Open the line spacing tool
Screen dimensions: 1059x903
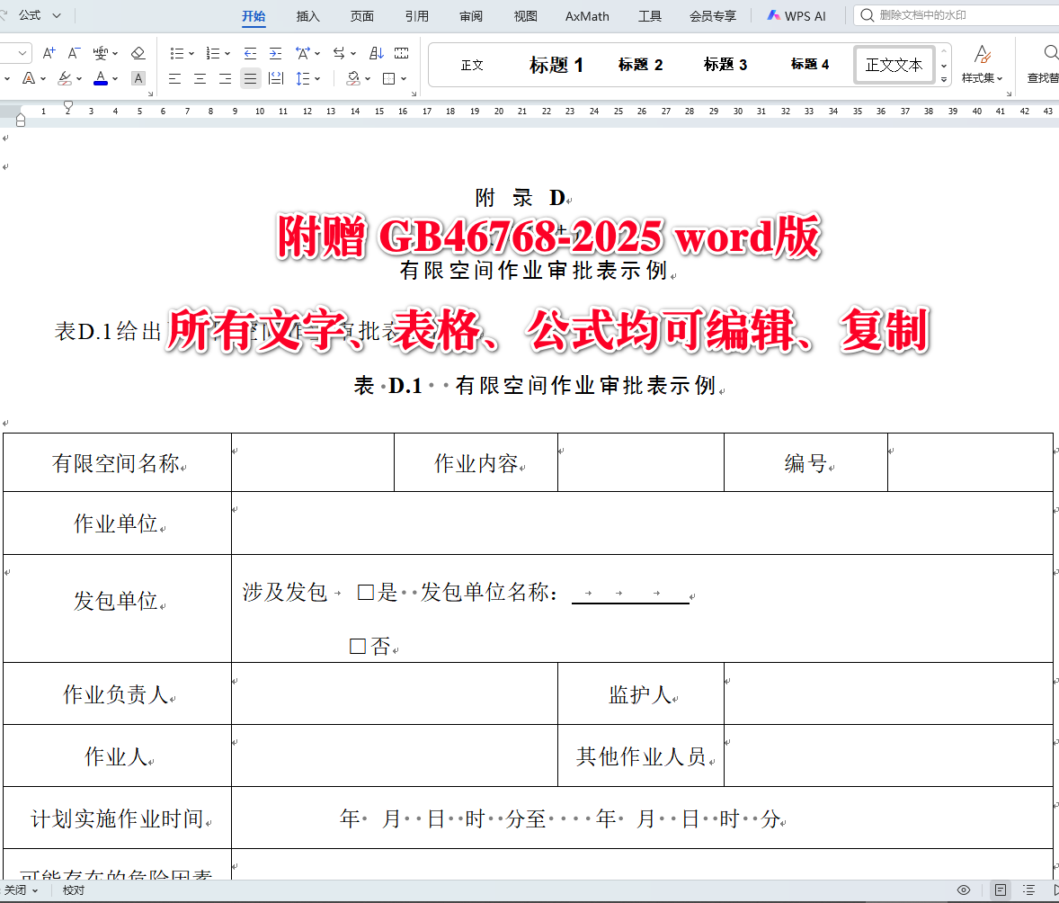pos(304,78)
